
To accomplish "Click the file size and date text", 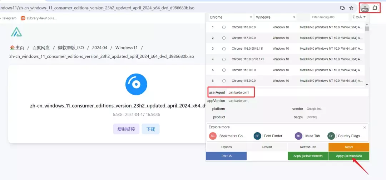I will pyautogui.click(x=137, y=115).
